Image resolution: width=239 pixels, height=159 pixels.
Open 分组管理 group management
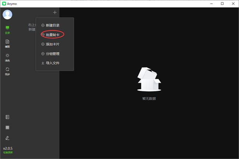(x=52, y=54)
